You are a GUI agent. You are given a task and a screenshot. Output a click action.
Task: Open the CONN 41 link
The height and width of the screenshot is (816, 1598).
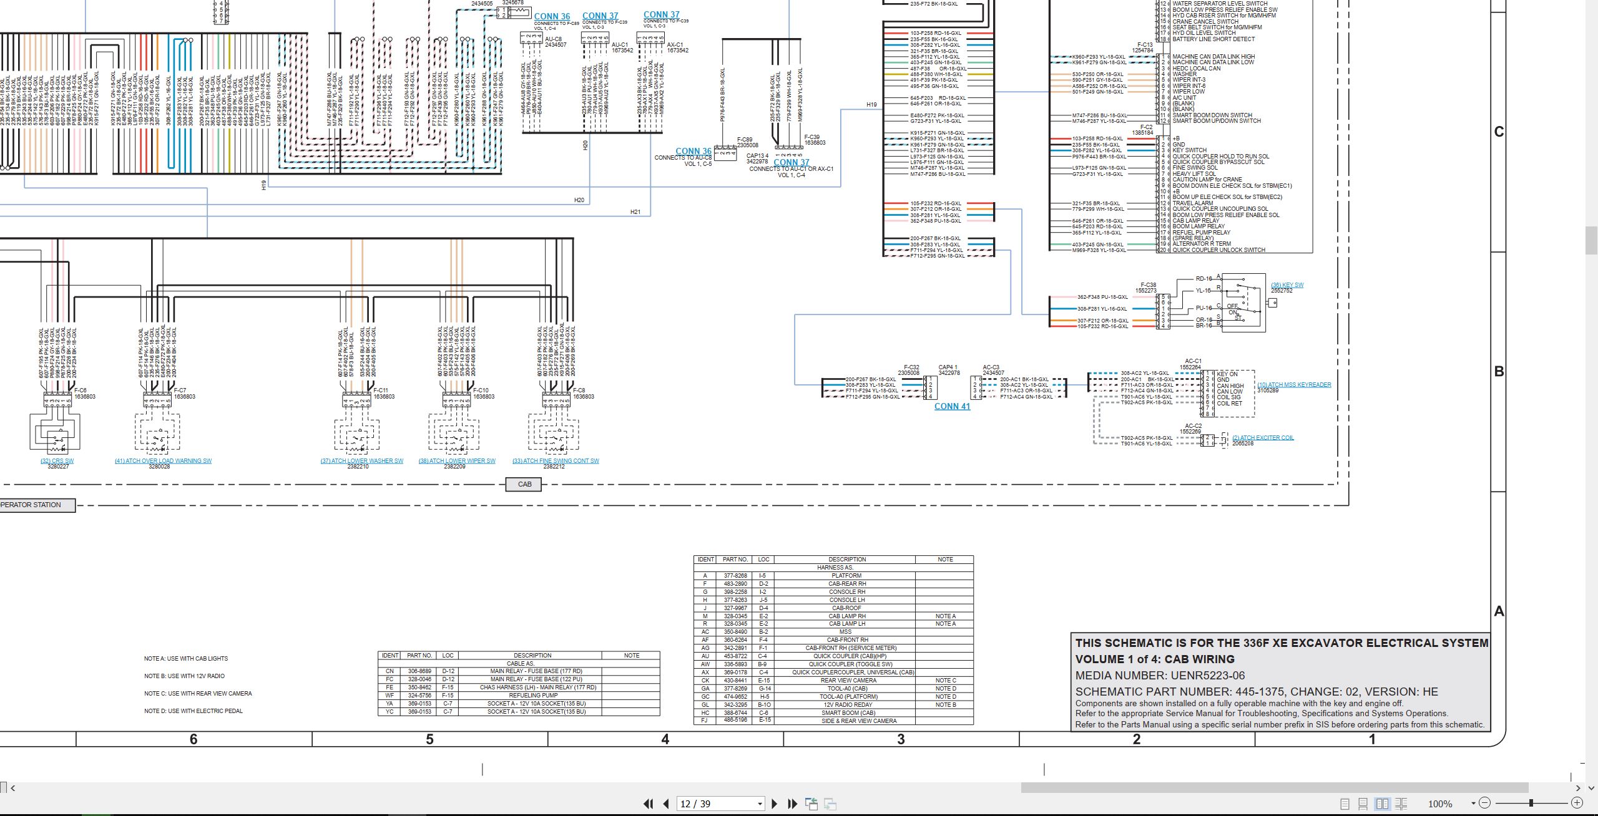(x=952, y=406)
